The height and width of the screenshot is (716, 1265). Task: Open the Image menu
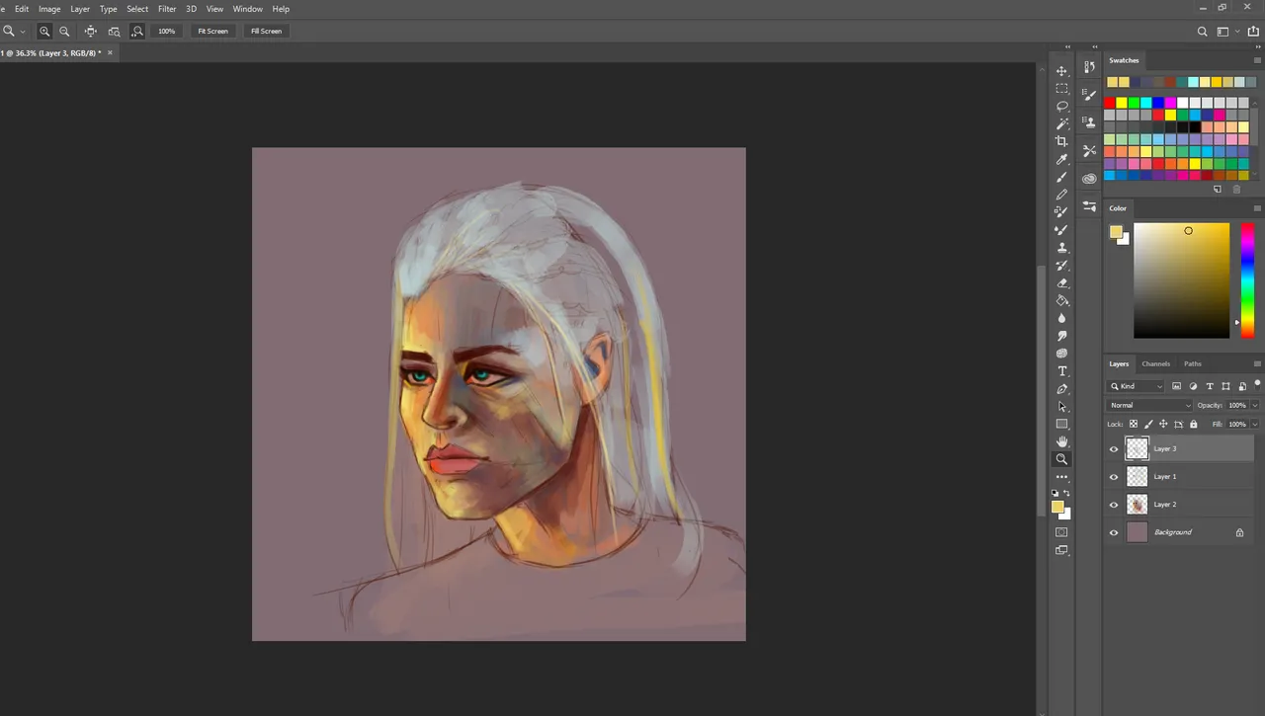49,9
